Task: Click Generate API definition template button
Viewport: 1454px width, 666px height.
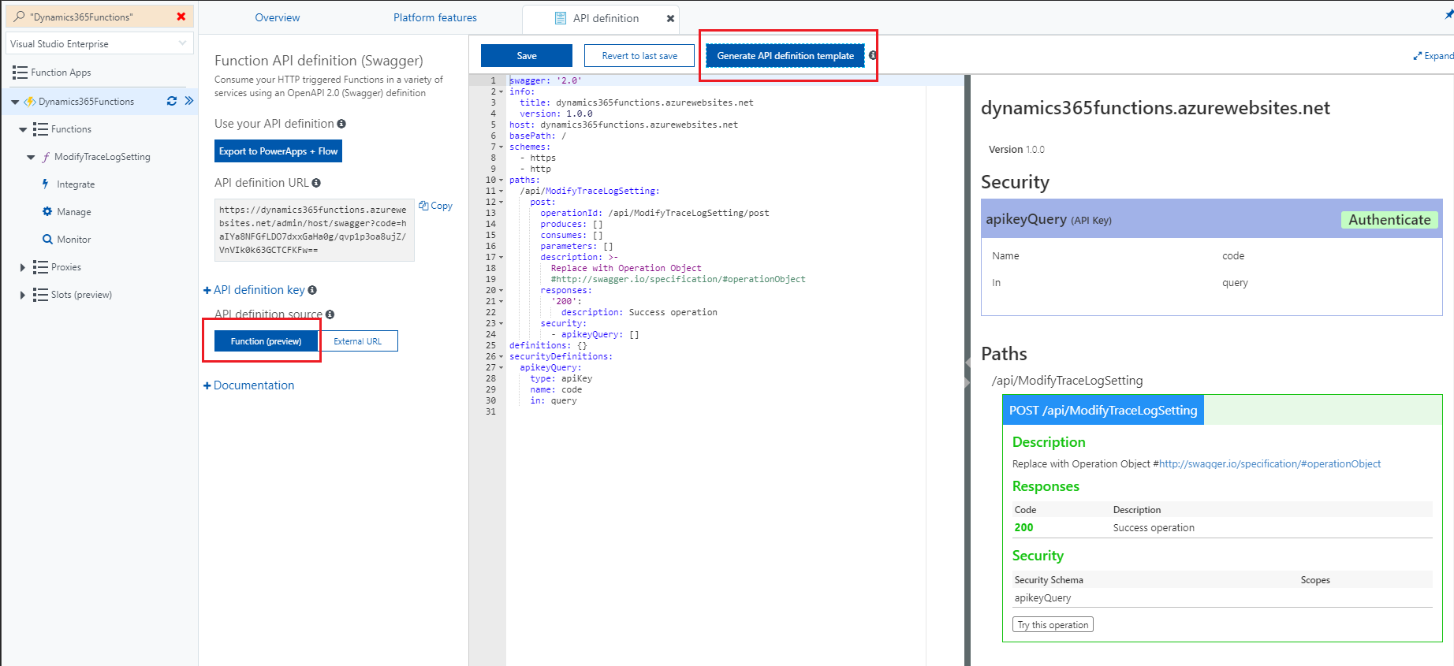Action: coord(785,56)
